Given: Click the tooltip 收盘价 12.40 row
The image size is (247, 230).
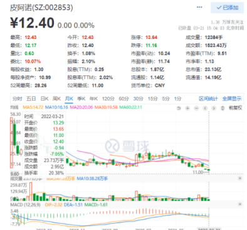Looking at the screenshot, I should point(44,141).
